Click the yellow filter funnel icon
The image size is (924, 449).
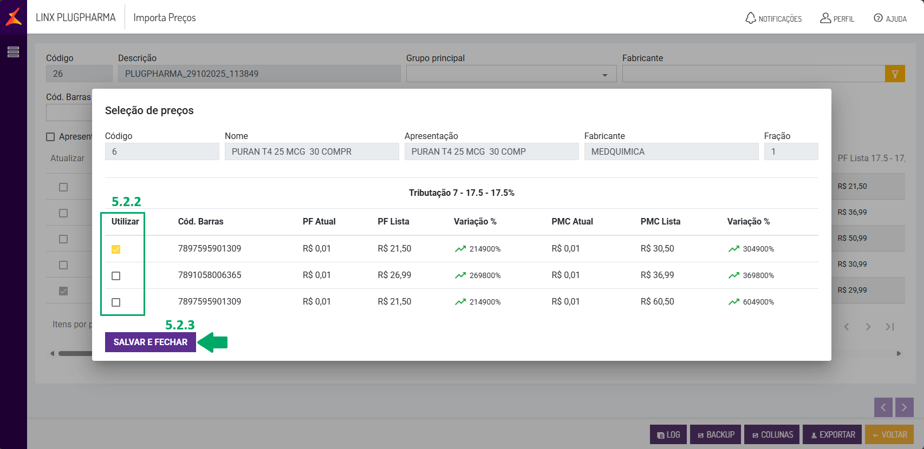895,74
